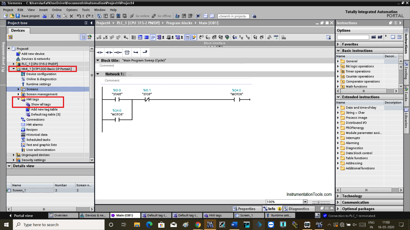Screen dimensions: 410x230
Task: Insert an output coil from favorites
Action: click(118, 52)
